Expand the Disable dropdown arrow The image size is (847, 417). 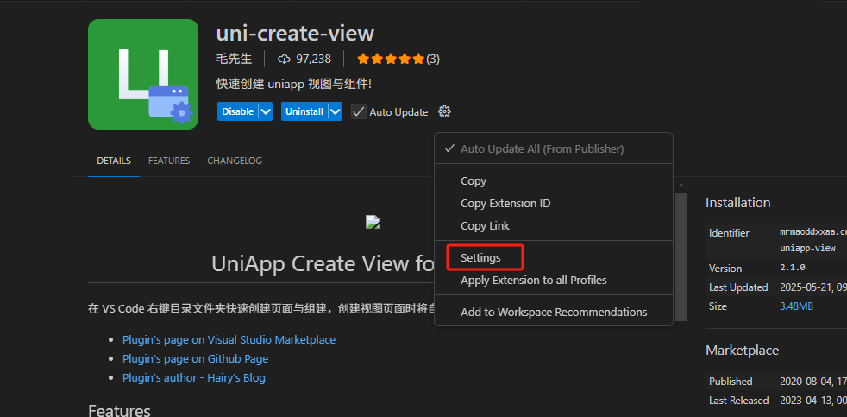(266, 111)
